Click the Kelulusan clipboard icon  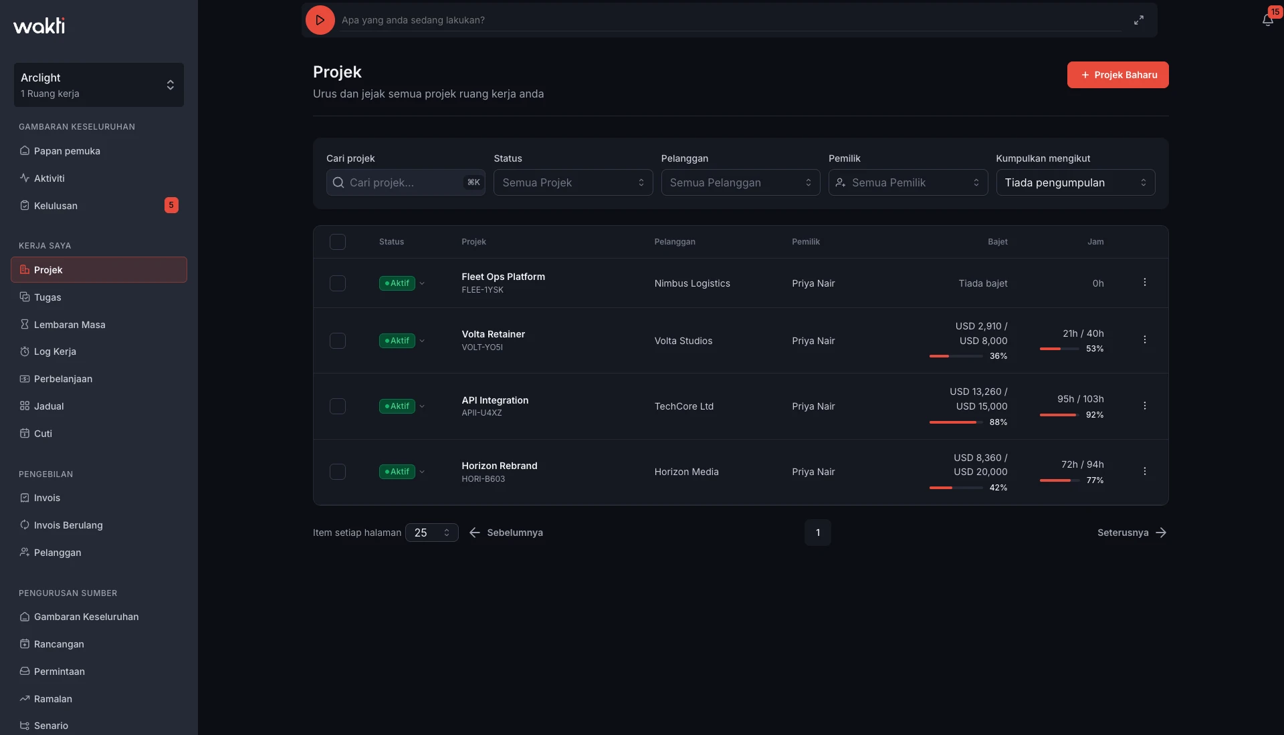click(25, 206)
